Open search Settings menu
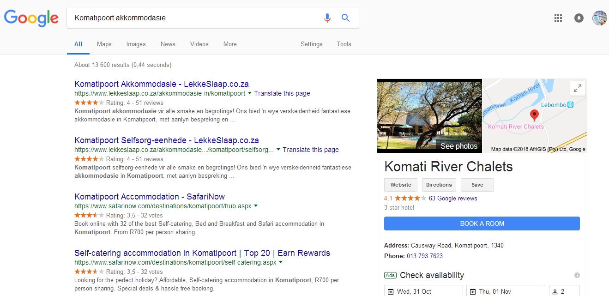 (x=312, y=44)
